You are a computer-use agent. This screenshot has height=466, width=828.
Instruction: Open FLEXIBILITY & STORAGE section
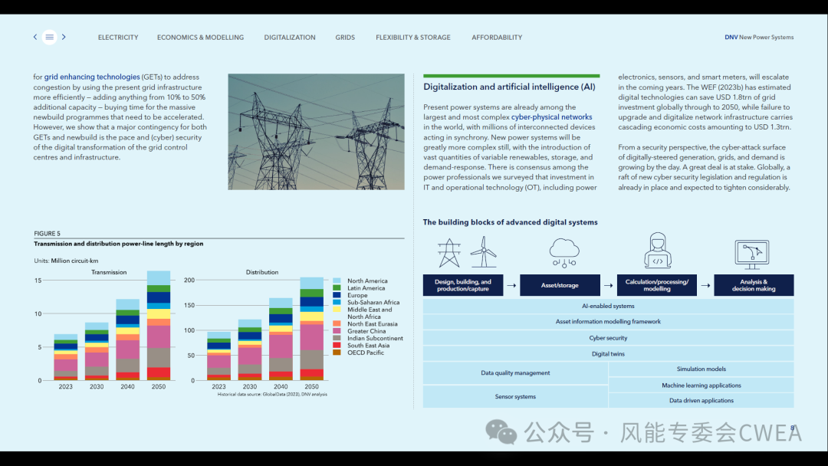point(413,38)
